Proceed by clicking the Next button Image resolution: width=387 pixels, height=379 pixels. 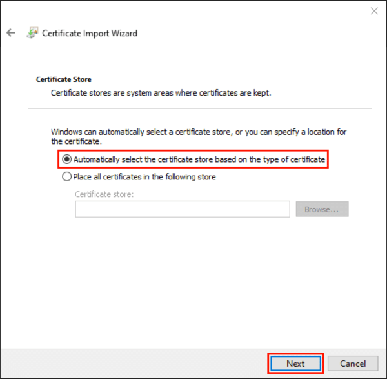pos(295,364)
